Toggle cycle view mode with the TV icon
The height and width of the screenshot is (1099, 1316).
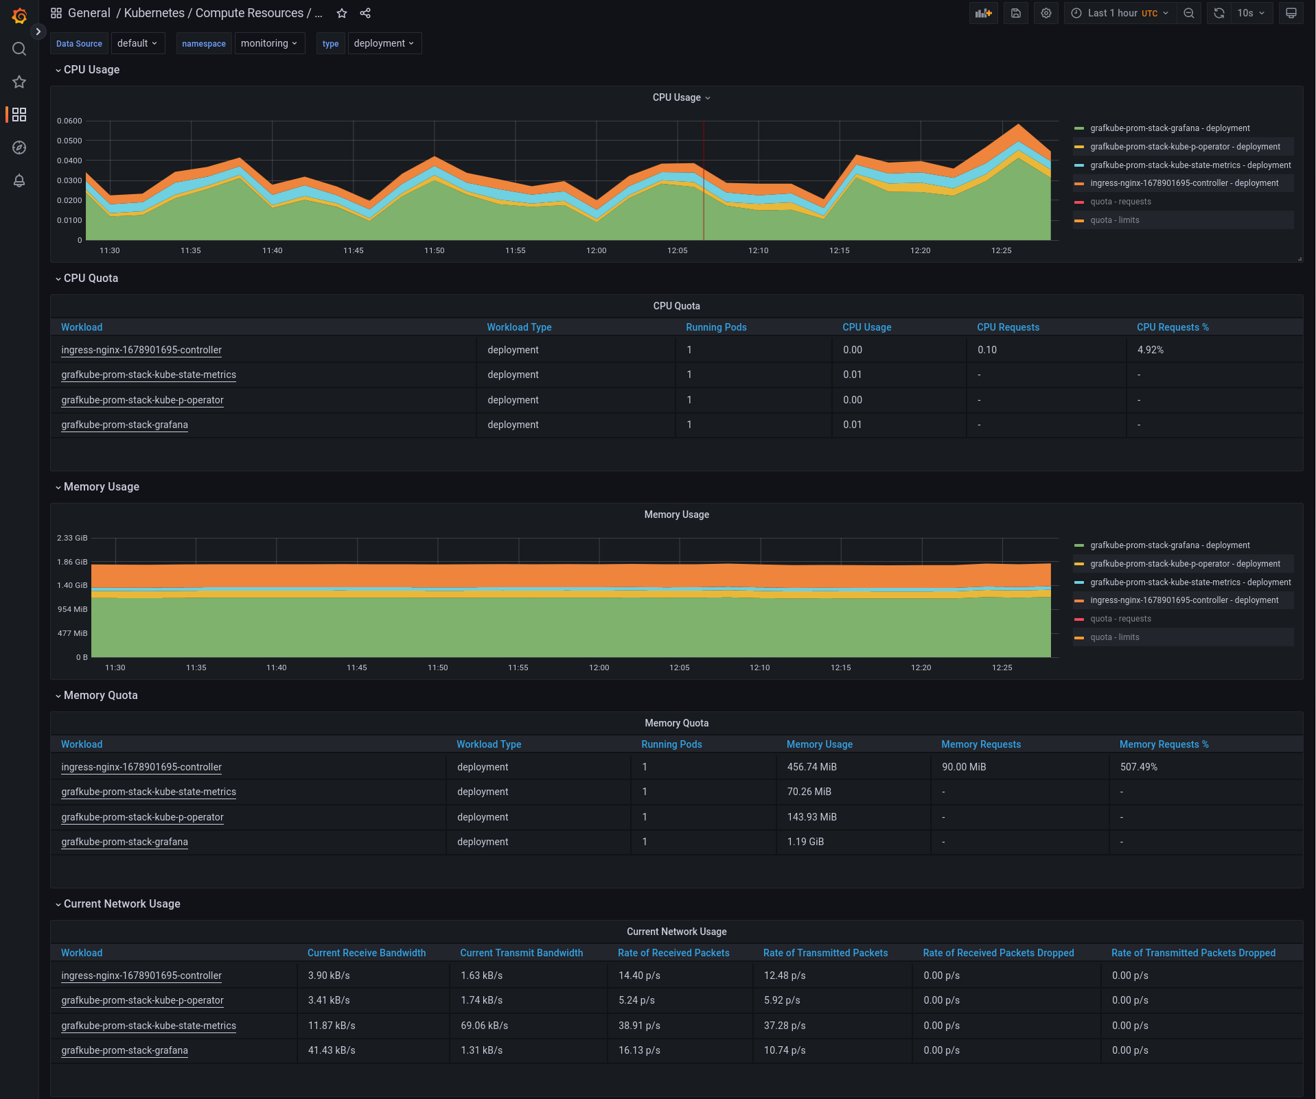click(1291, 12)
